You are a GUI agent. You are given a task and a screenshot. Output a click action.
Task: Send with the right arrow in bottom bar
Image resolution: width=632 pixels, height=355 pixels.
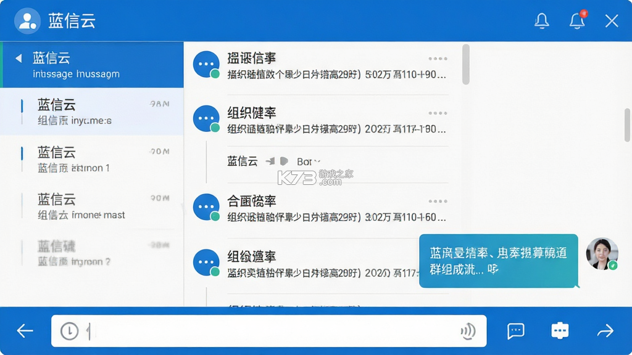coord(605,331)
